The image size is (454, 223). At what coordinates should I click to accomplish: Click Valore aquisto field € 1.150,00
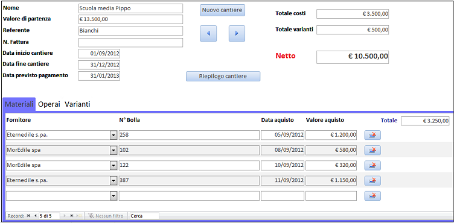pos(331,180)
